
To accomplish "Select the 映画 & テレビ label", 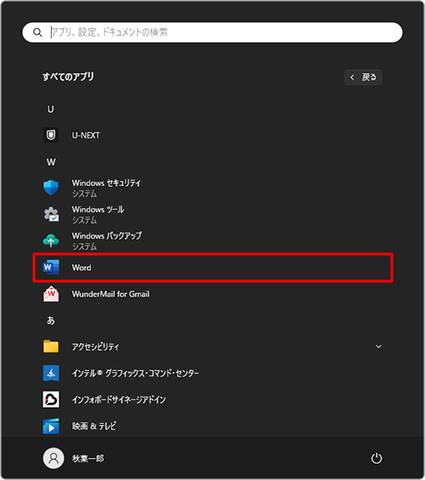I will [94, 426].
